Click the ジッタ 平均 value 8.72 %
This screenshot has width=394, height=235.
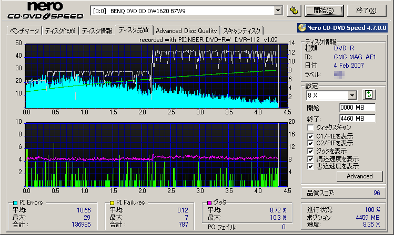point(278,210)
